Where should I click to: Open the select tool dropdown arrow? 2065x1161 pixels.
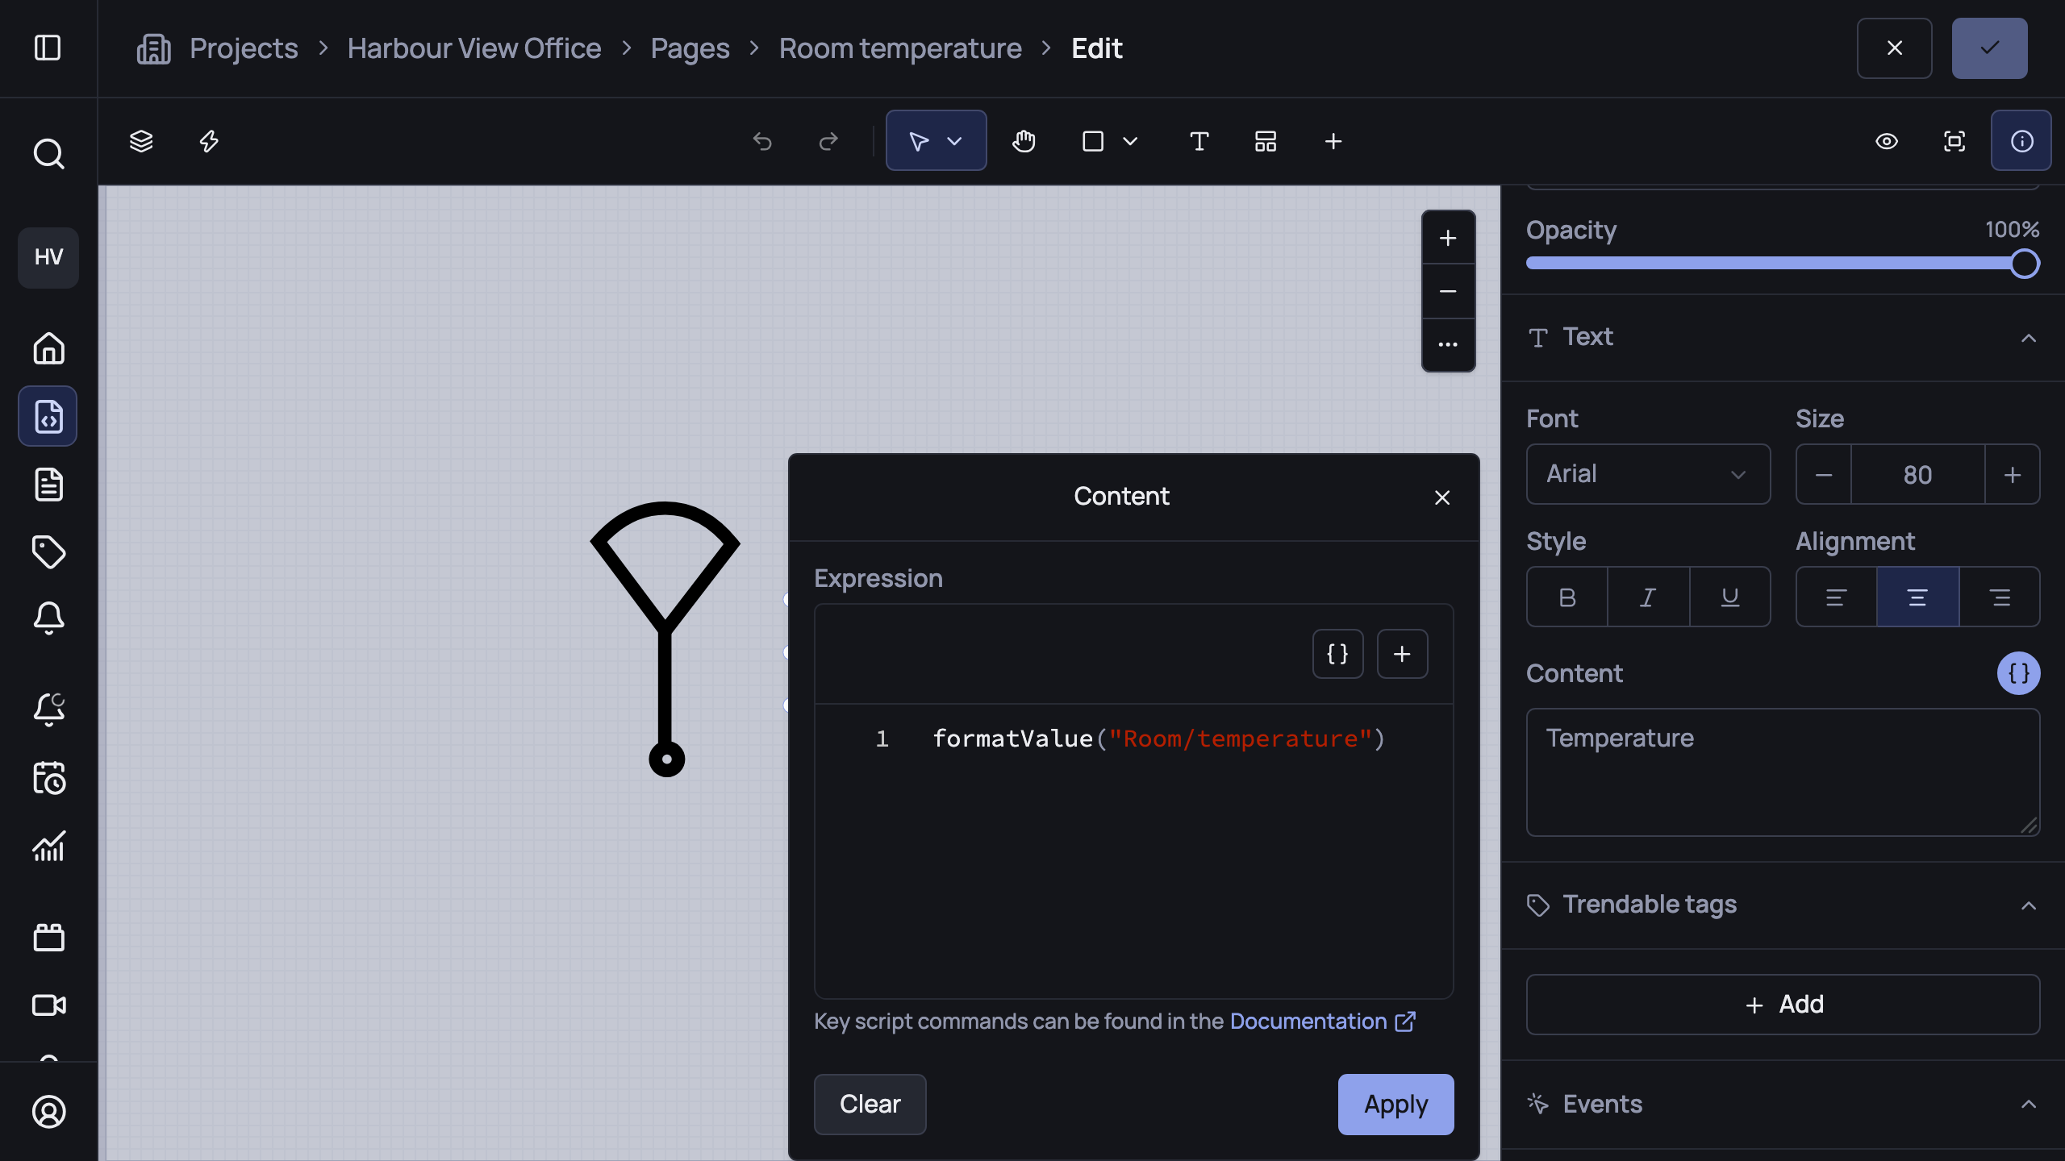[954, 141]
